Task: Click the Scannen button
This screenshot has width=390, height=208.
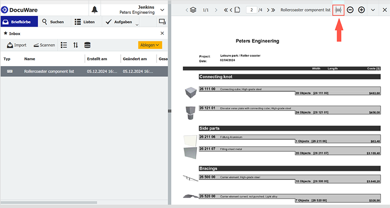Action: click(x=44, y=45)
